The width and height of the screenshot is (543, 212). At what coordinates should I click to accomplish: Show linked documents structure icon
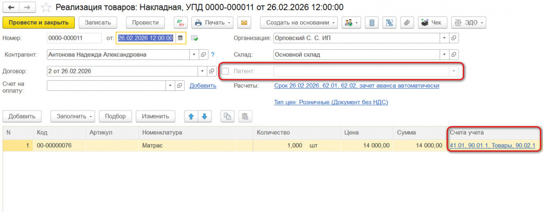[x=390, y=23]
